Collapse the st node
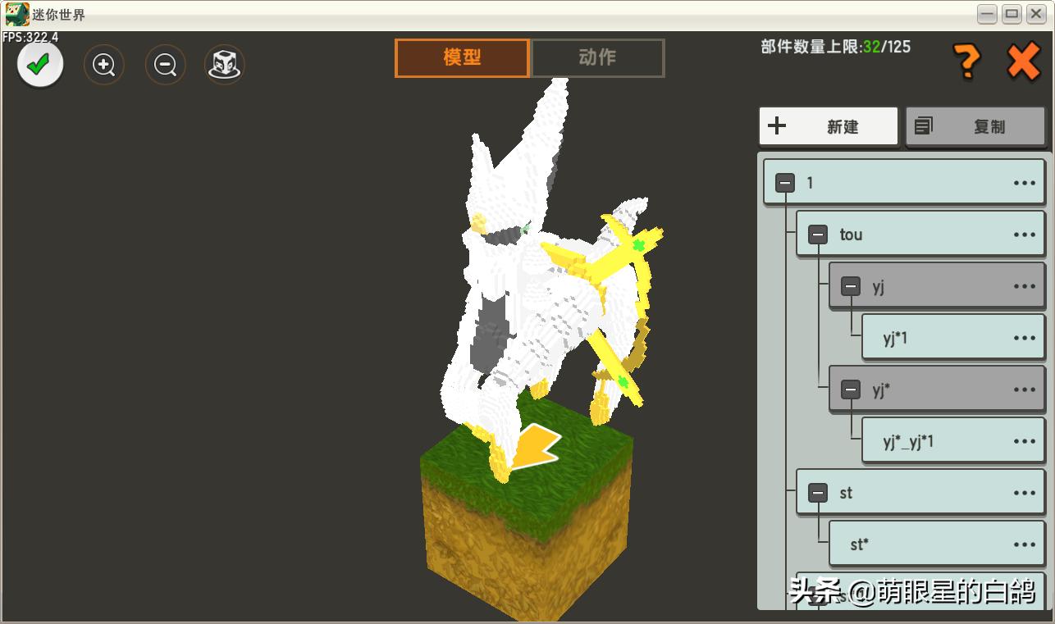1055x624 pixels. click(818, 493)
